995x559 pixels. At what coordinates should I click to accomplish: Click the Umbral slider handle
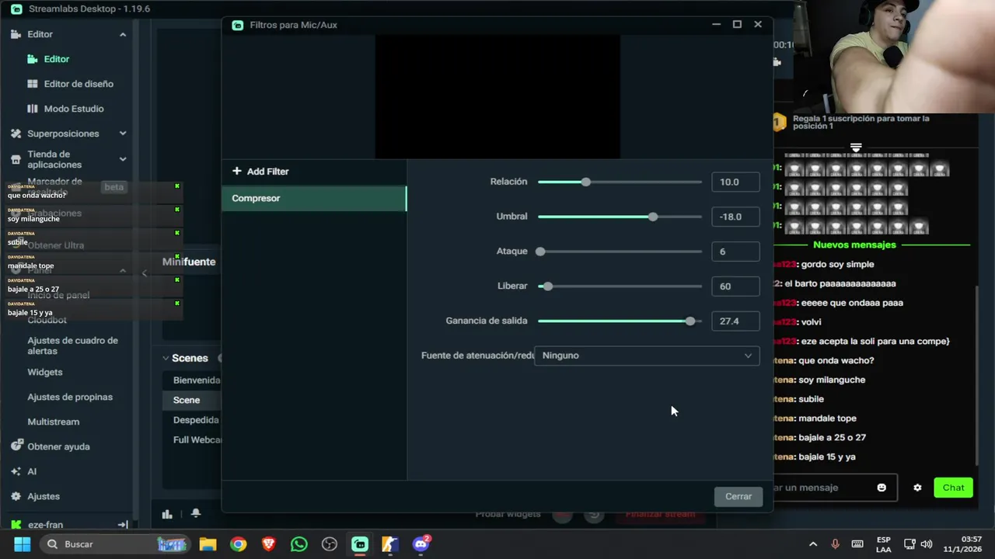[653, 217]
